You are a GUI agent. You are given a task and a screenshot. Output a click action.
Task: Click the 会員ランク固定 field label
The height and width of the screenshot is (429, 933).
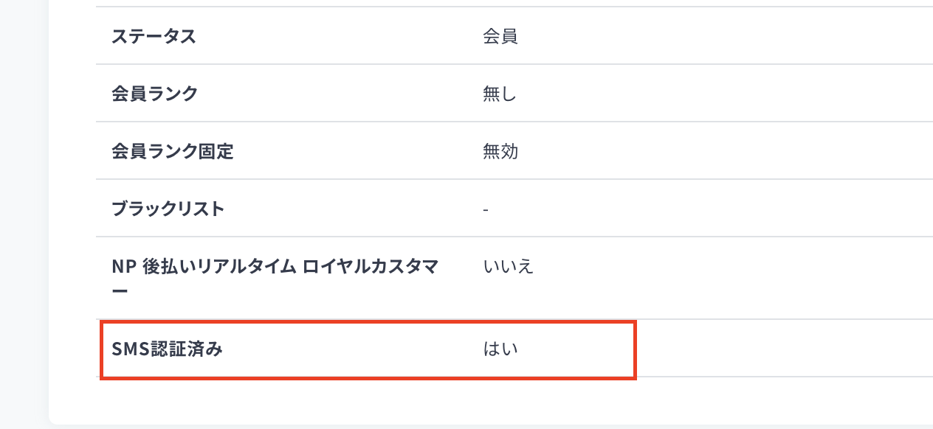pos(172,151)
